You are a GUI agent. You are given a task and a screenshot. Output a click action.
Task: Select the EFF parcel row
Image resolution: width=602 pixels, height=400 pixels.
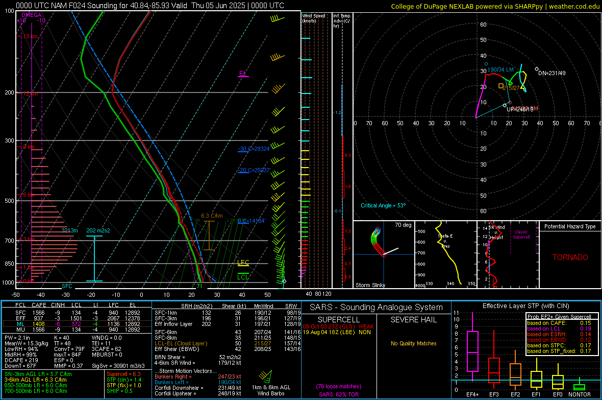coord(77,318)
